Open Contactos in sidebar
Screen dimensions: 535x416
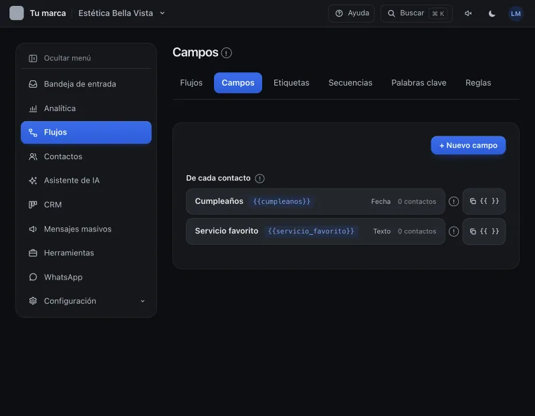86,157
